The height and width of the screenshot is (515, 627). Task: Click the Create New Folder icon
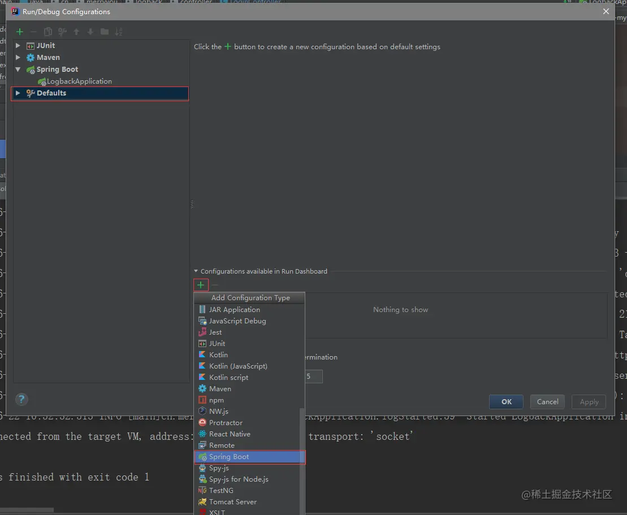[105, 32]
